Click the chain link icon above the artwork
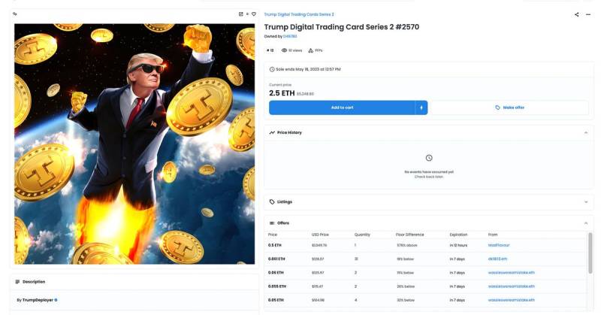This screenshot has width=601, height=315. pos(14,14)
